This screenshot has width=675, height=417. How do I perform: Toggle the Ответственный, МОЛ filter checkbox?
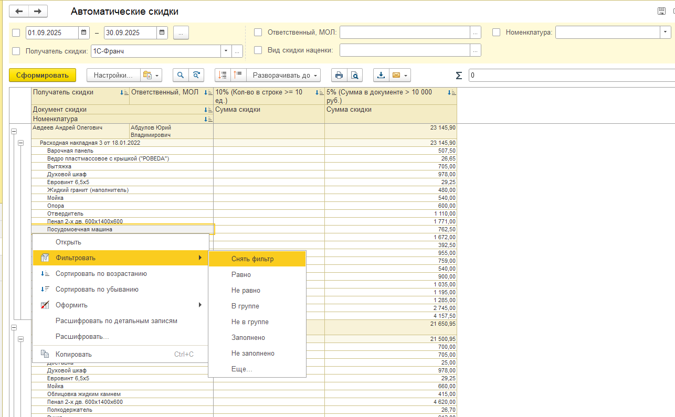(x=258, y=32)
